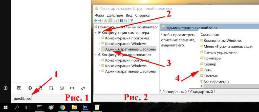Expand Административные шаблоны under Конфигурация компьютера

[x=99, y=49]
